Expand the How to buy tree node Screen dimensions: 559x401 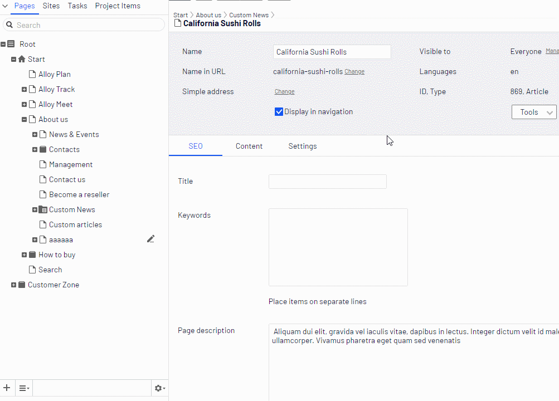coord(25,255)
